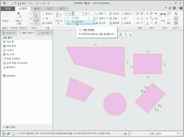Viewport: 184px width, 137px height.
Task: Click the delete segment icon in 편집
Action: pos(142,14)
